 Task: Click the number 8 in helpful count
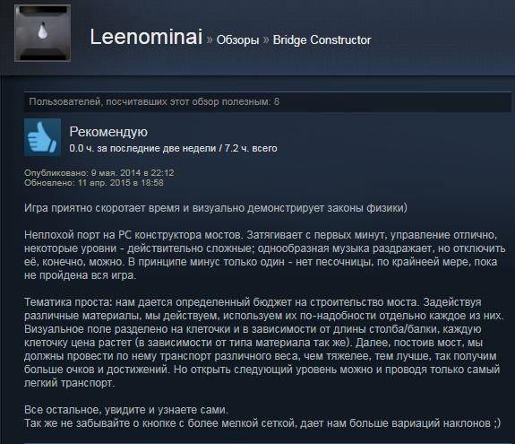277,101
